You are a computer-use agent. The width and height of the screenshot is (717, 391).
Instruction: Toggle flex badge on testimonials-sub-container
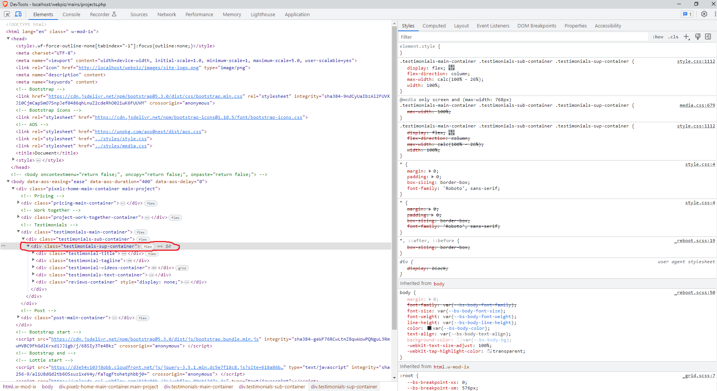click(x=143, y=239)
